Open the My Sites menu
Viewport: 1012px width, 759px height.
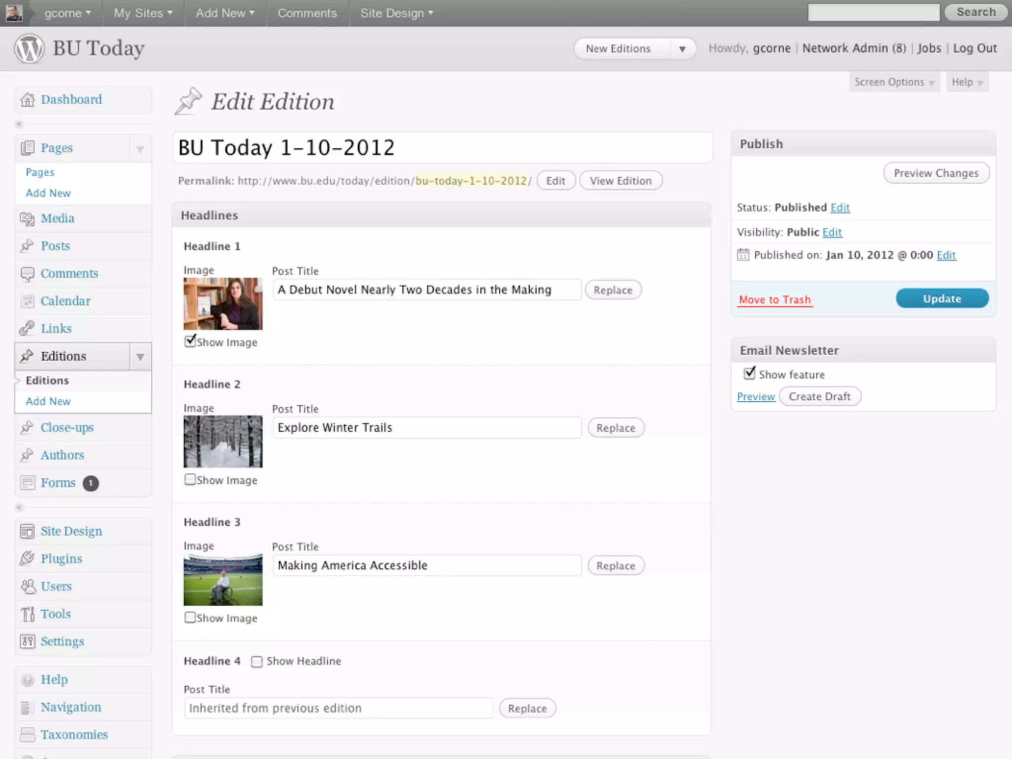pyautogui.click(x=143, y=13)
